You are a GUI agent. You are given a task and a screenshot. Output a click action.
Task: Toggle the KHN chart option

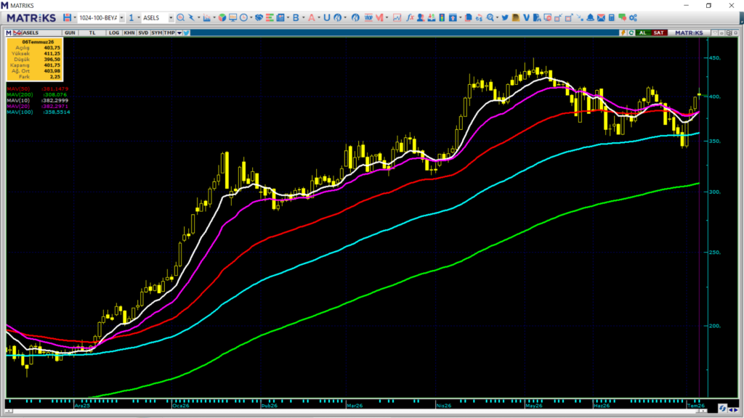coord(129,33)
